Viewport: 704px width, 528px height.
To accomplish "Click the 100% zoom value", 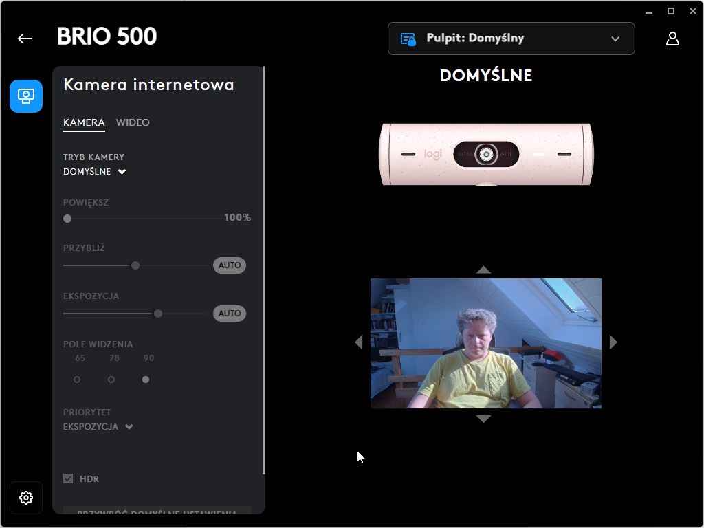I will [237, 217].
